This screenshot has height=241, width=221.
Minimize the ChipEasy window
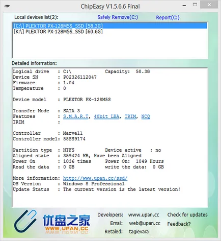point(184,6)
